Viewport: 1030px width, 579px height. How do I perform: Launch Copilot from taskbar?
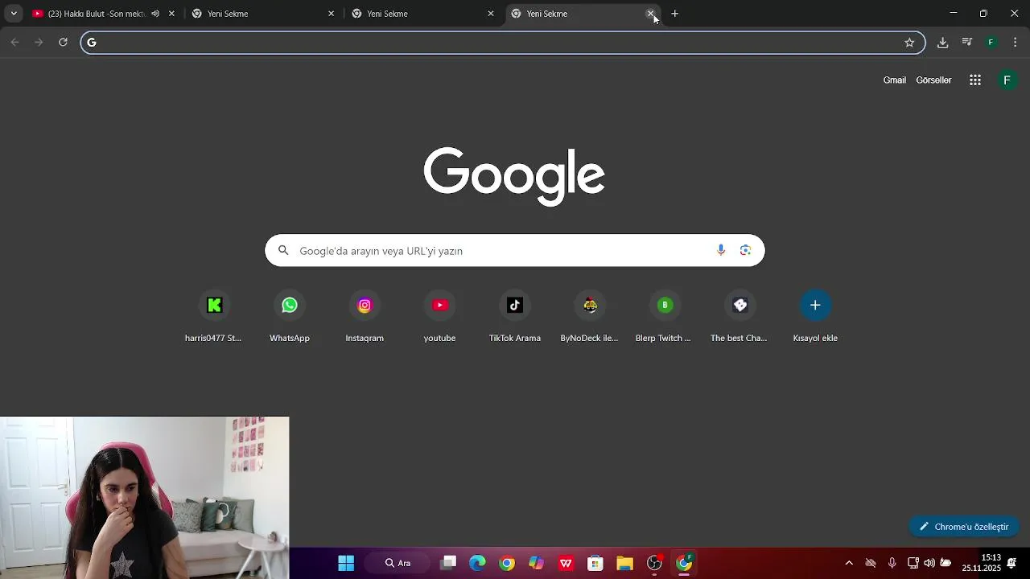(536, 563)
